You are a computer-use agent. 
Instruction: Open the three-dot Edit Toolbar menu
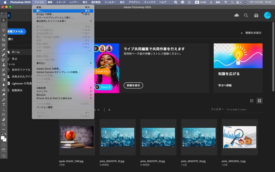[3, 129]
